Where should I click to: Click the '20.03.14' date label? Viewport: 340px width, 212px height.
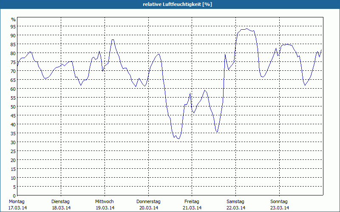click(x=149, y=208)
